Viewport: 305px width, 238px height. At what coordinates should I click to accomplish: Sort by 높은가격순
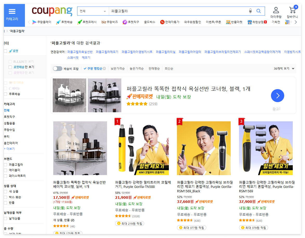137,69
